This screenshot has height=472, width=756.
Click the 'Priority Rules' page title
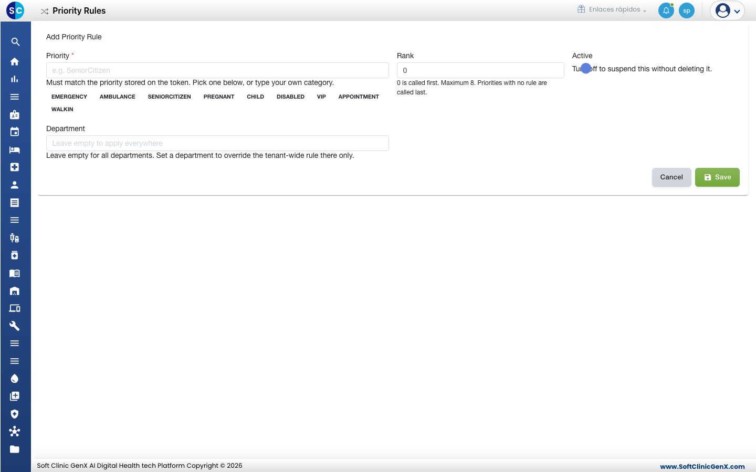tap(79, 10)
